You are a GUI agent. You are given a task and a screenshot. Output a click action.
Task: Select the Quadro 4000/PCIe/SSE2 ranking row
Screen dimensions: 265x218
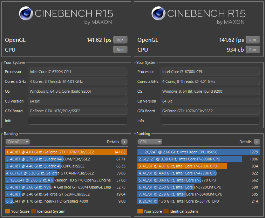tap(66, 166)
